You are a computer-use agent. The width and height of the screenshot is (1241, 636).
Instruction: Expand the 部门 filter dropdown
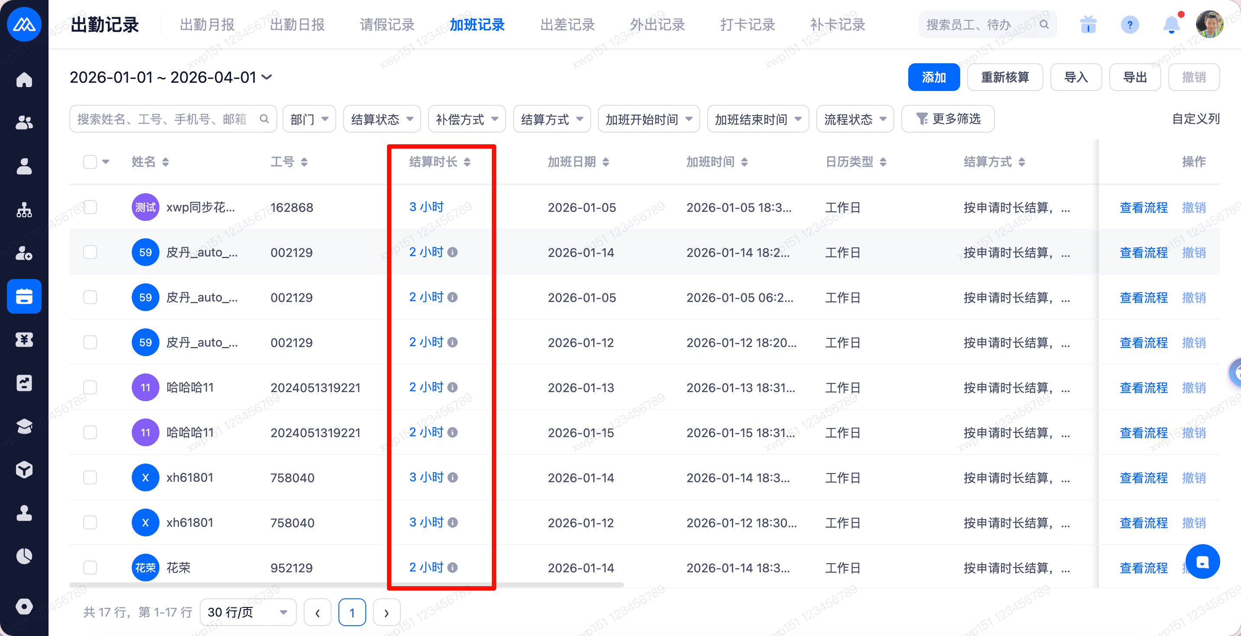(309, 119)
